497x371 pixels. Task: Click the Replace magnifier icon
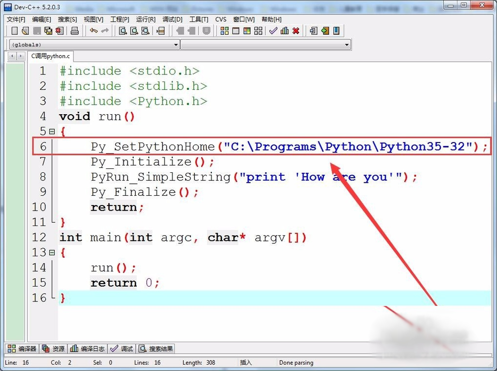pyautogui.click(x=134, y=31)
